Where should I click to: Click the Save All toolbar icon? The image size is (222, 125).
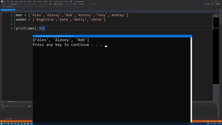(x=16, y=4)
